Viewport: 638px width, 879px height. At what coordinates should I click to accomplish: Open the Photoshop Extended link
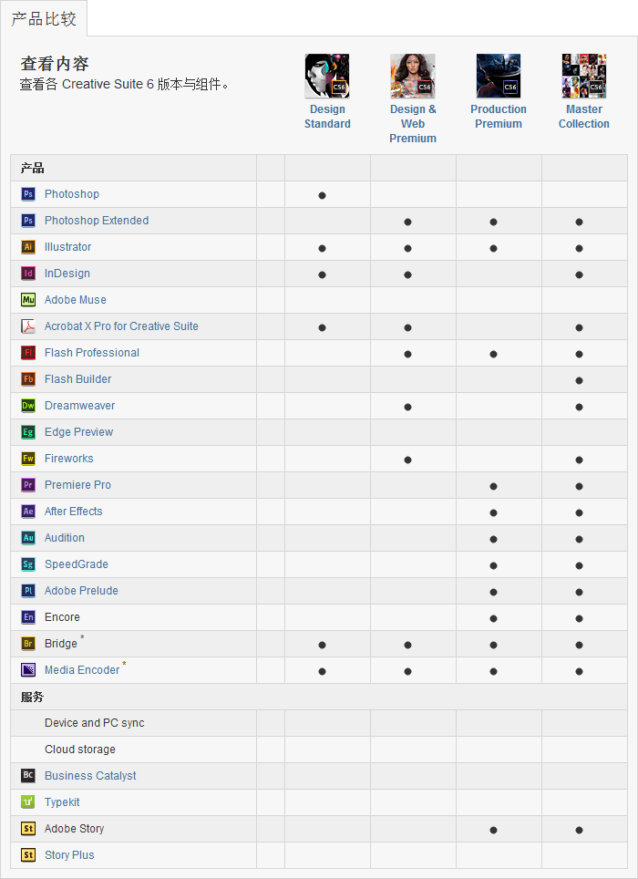97,221
